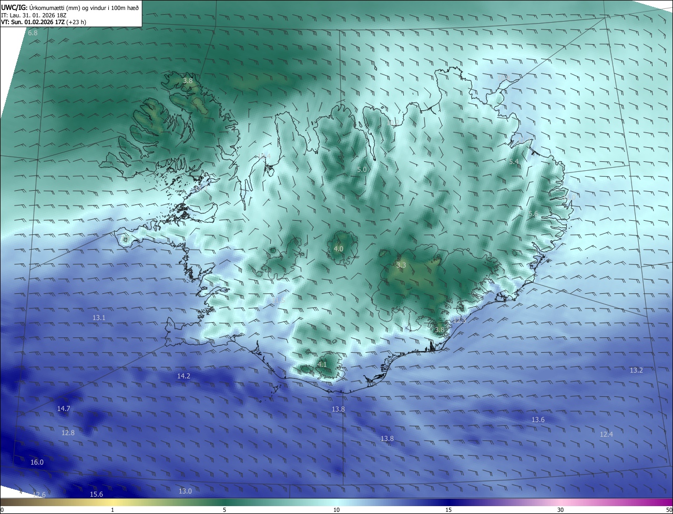Click the color scale tick labeled 50
Viewport: 673px width, 514px height.
tap(669, 510)
